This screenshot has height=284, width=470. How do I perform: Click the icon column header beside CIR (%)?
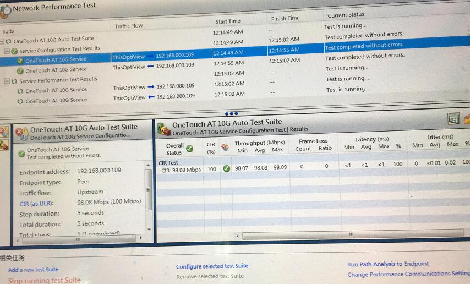click(x=225, y=148)
